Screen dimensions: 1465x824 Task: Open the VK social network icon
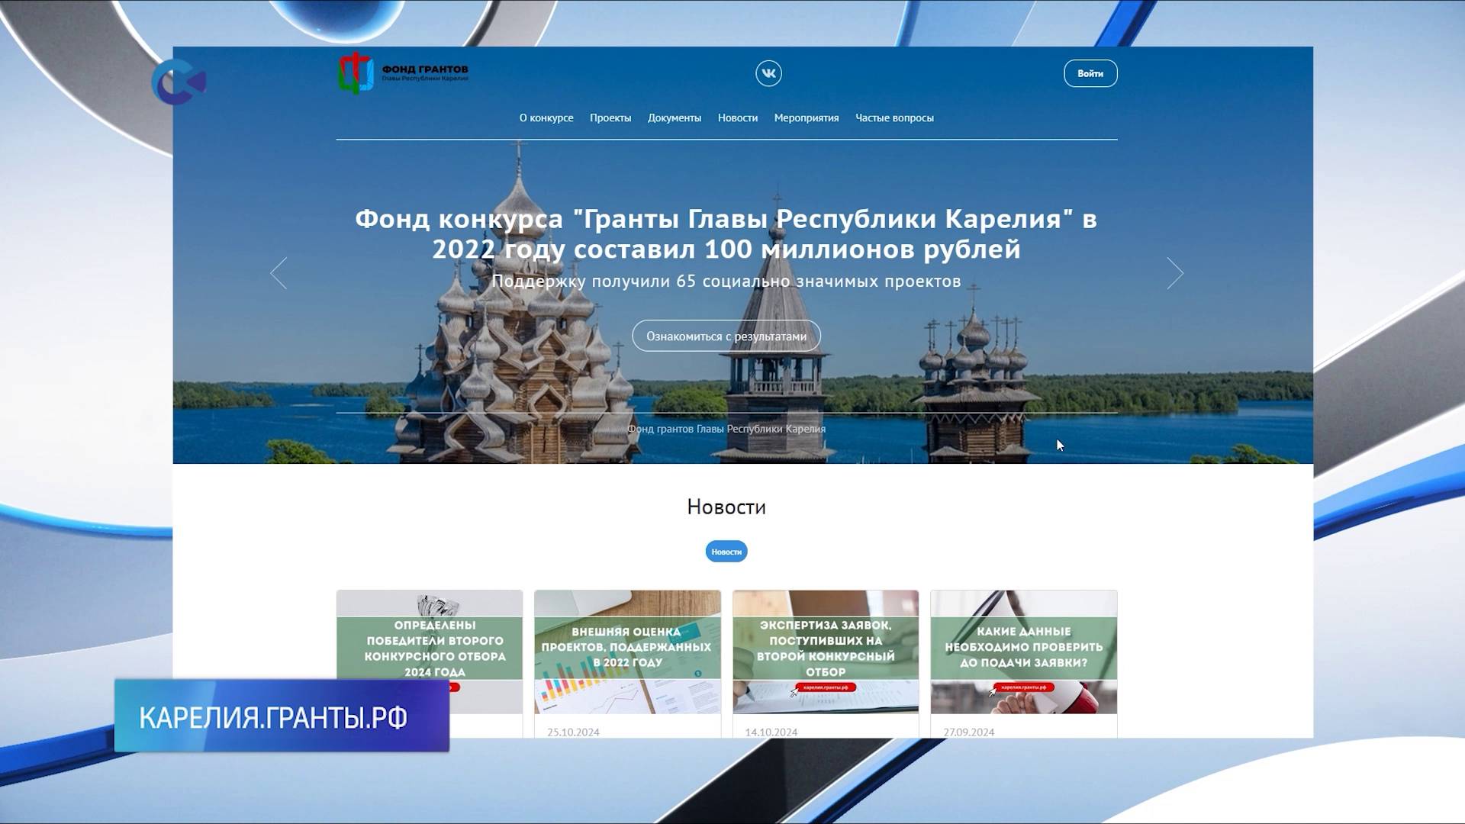(768, 73)
